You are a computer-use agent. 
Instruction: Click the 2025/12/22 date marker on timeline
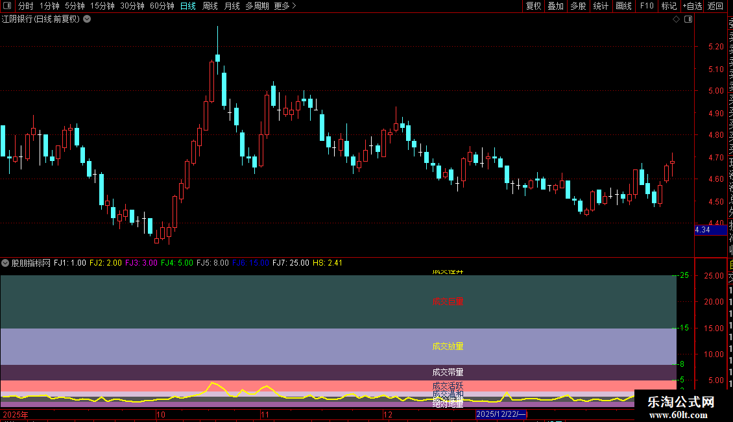click(501, 414)
